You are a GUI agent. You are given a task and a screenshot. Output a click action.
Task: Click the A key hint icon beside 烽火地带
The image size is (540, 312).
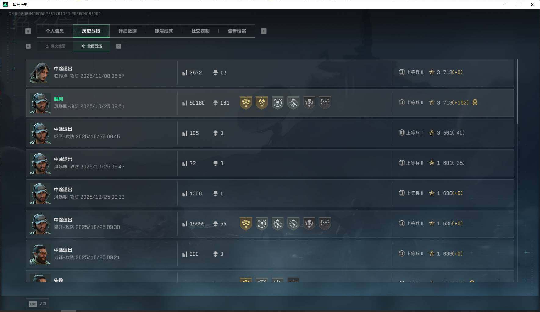point(28,46)
